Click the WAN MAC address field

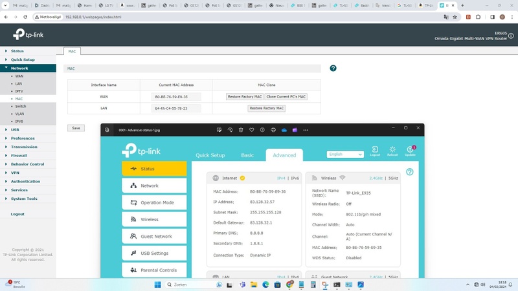[x=175, y=96]
